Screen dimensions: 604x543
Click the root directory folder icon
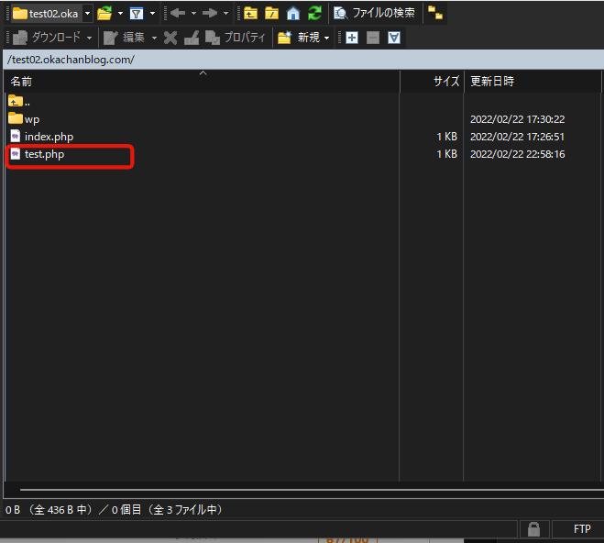pos(271,13)
